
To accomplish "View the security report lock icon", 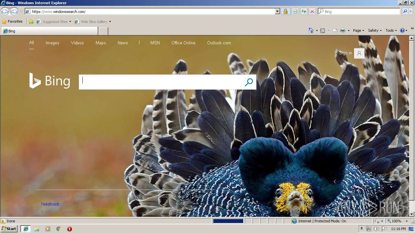I will coord(285,12).
